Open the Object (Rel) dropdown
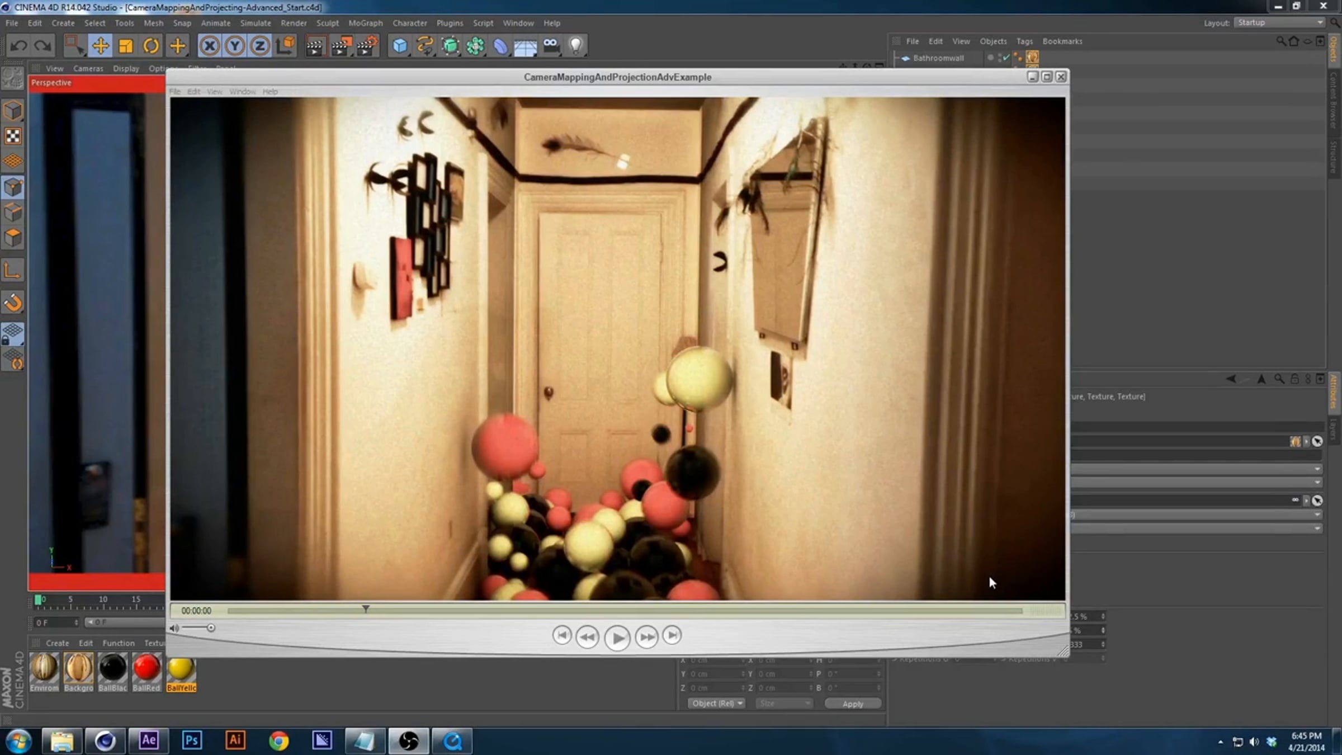 click(x=716, y=704)
